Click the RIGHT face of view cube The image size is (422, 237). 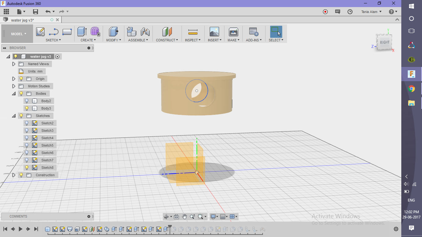pyautogui.click(x=385, y=42)
